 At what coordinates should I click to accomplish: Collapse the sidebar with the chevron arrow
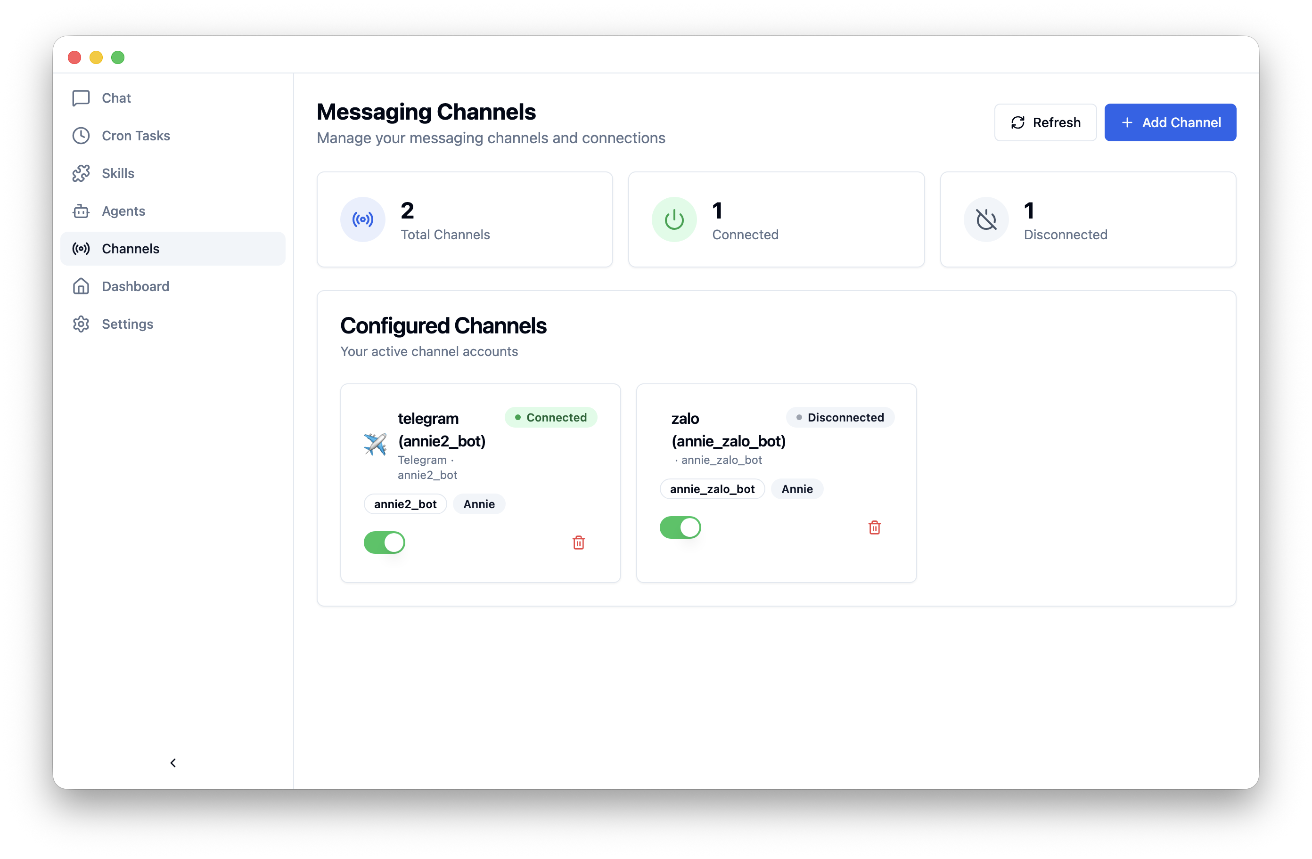(173, 762)
